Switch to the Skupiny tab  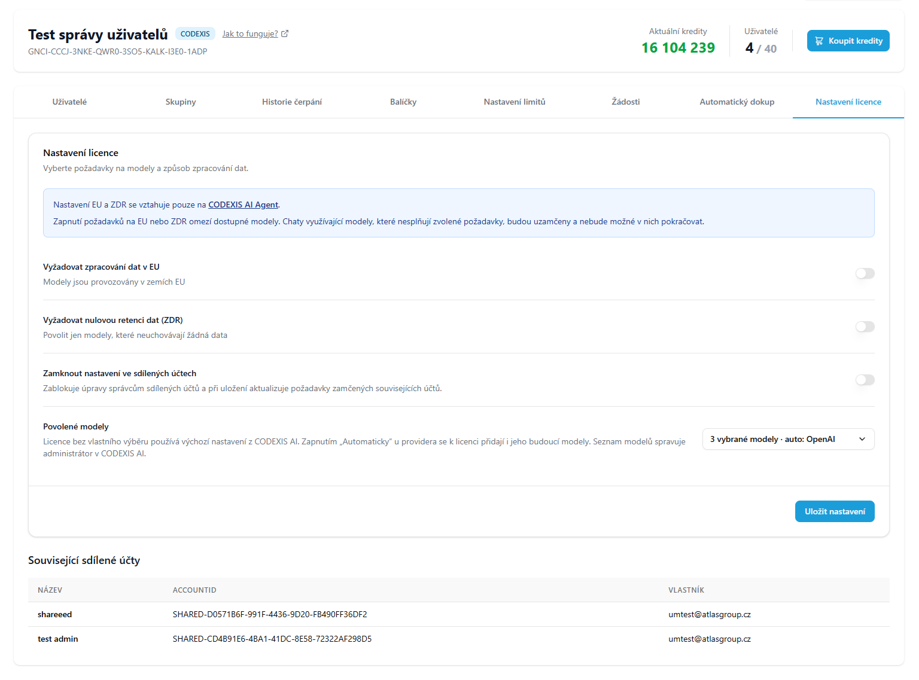coord(181,102)
